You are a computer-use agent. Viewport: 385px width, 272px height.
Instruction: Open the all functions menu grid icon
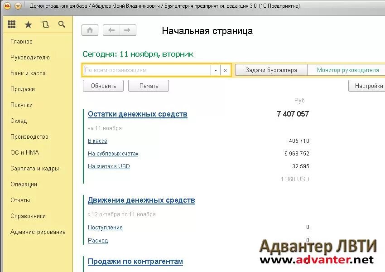[12, 24]
